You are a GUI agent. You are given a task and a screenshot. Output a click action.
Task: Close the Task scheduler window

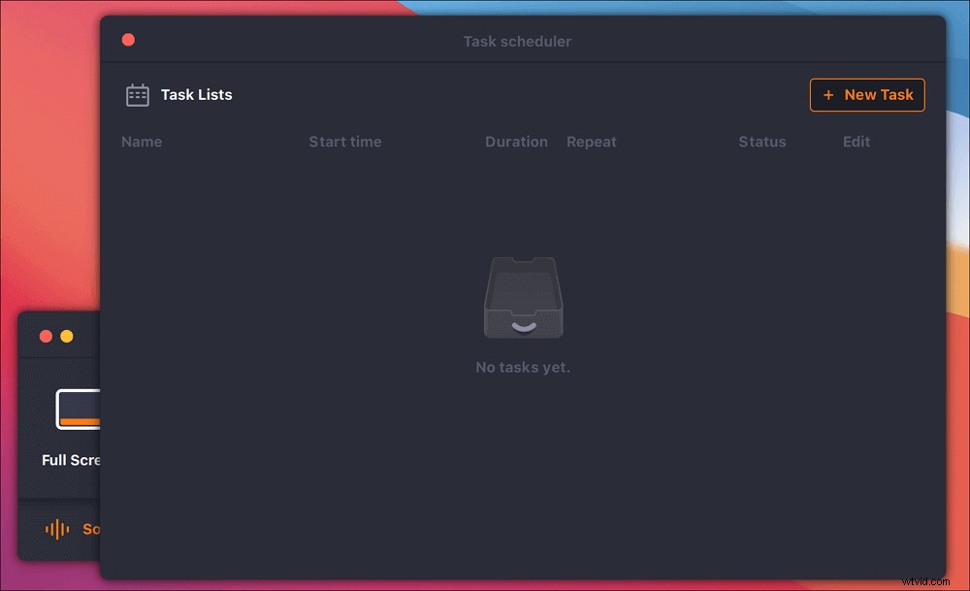[129, 40]
